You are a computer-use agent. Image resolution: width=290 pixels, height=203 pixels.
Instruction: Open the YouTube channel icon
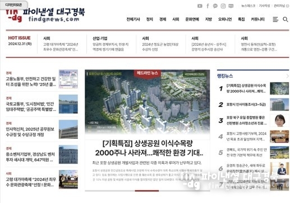pos(200,6)
